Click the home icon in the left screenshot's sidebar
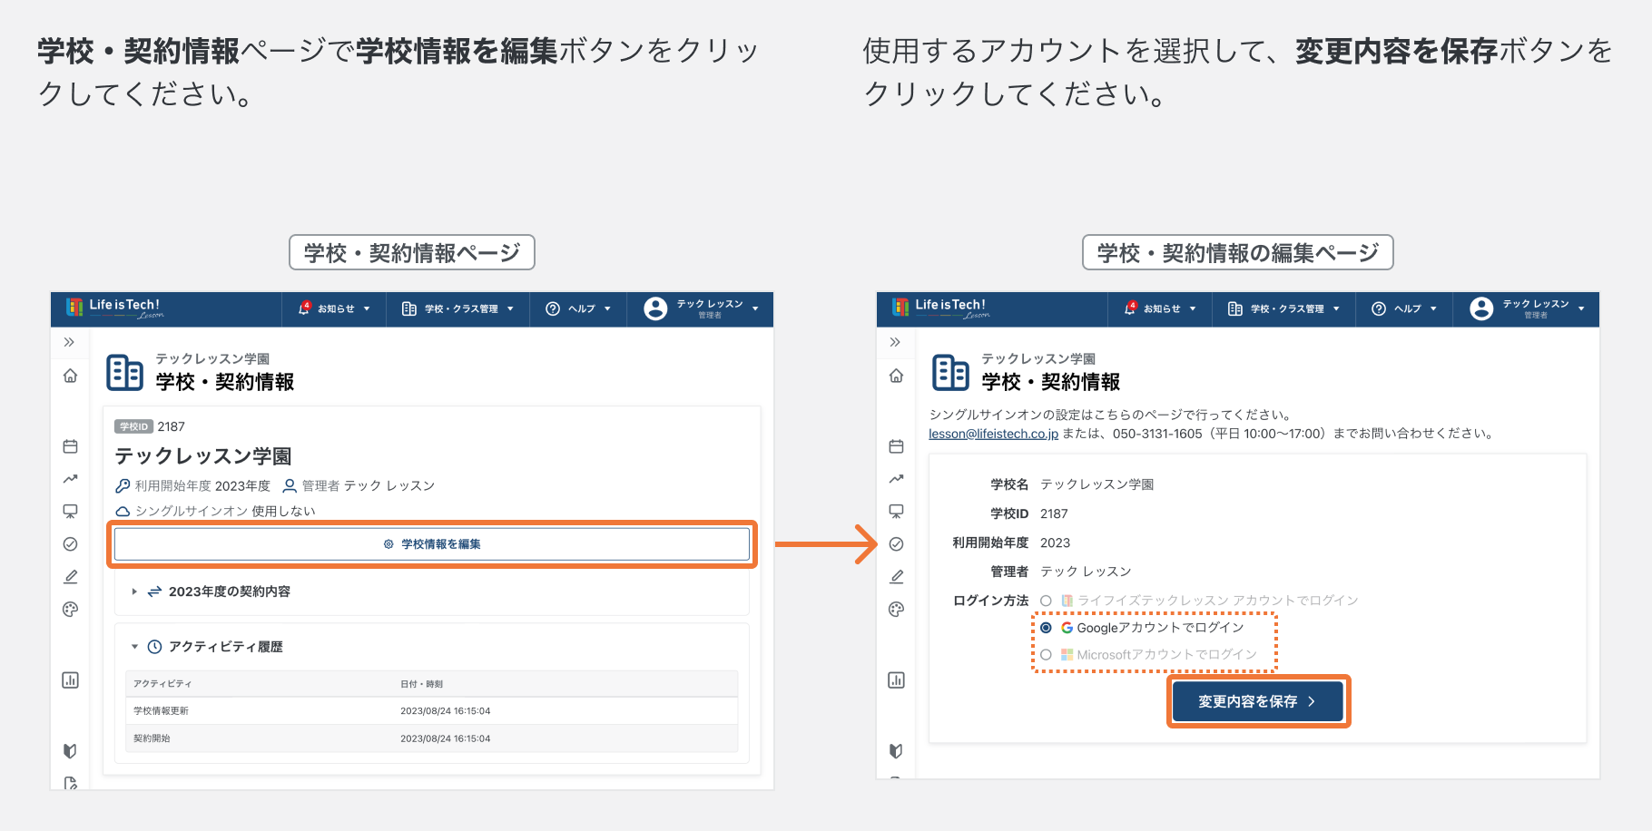 point(70,376)
